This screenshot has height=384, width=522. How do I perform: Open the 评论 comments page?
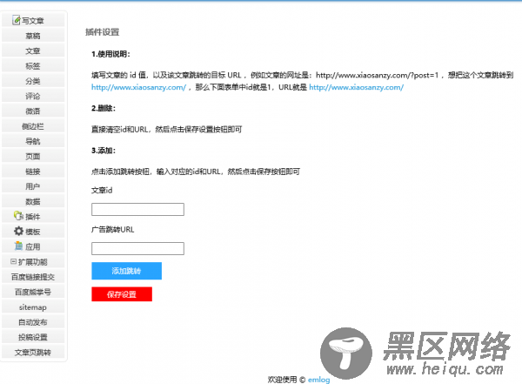(33, 96)
